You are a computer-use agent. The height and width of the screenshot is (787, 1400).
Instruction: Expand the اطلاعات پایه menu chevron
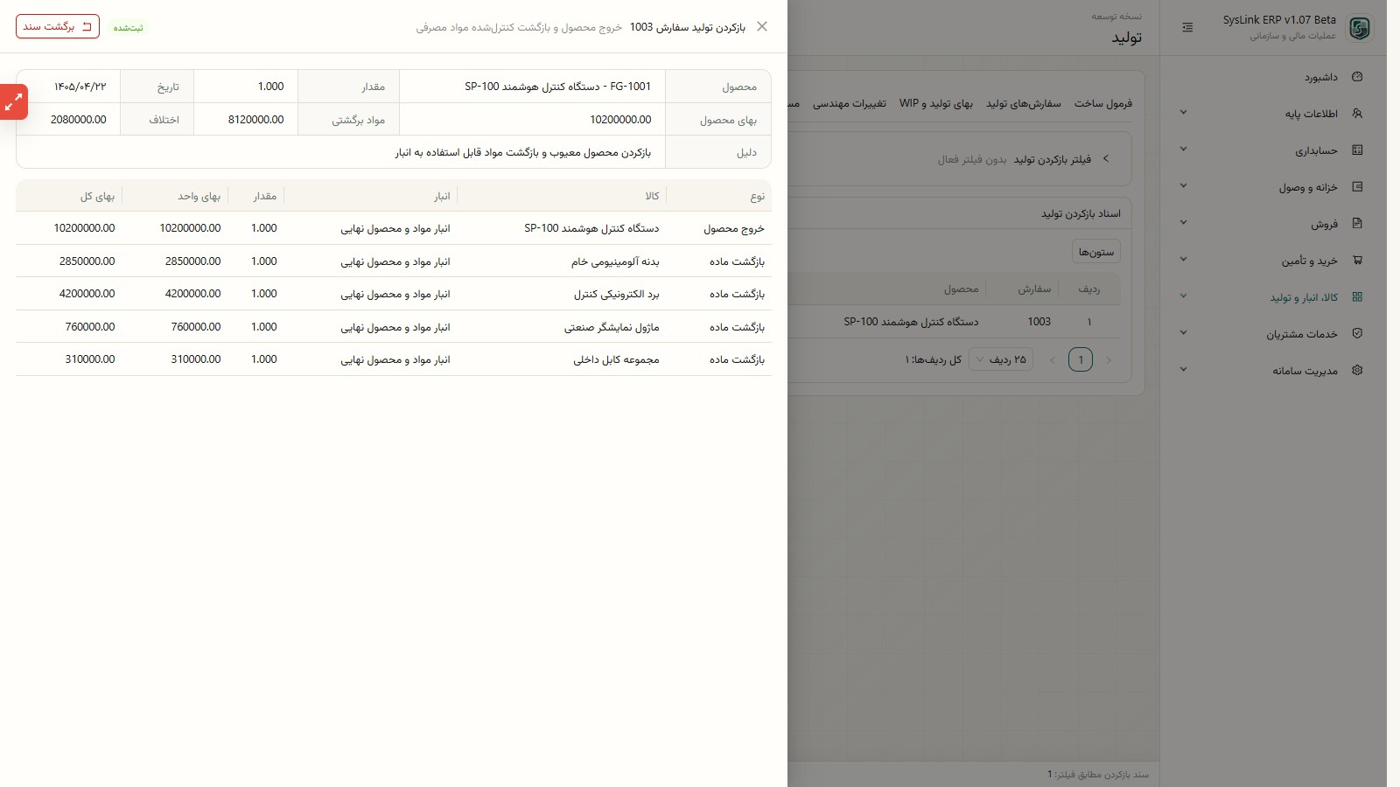tap(1183, 113)
